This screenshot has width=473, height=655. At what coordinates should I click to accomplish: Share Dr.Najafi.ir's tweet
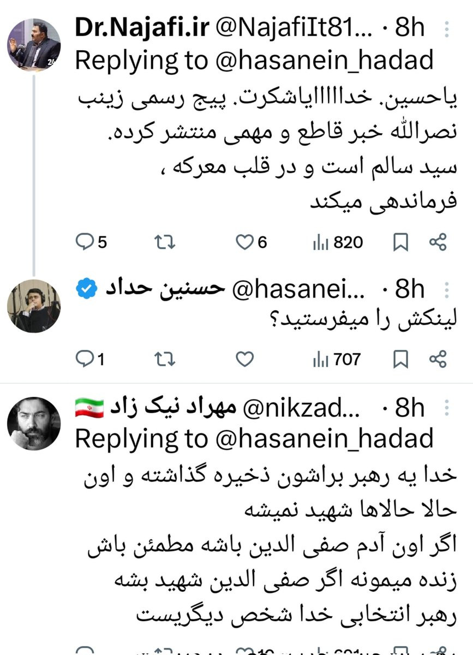coord(438,242)
